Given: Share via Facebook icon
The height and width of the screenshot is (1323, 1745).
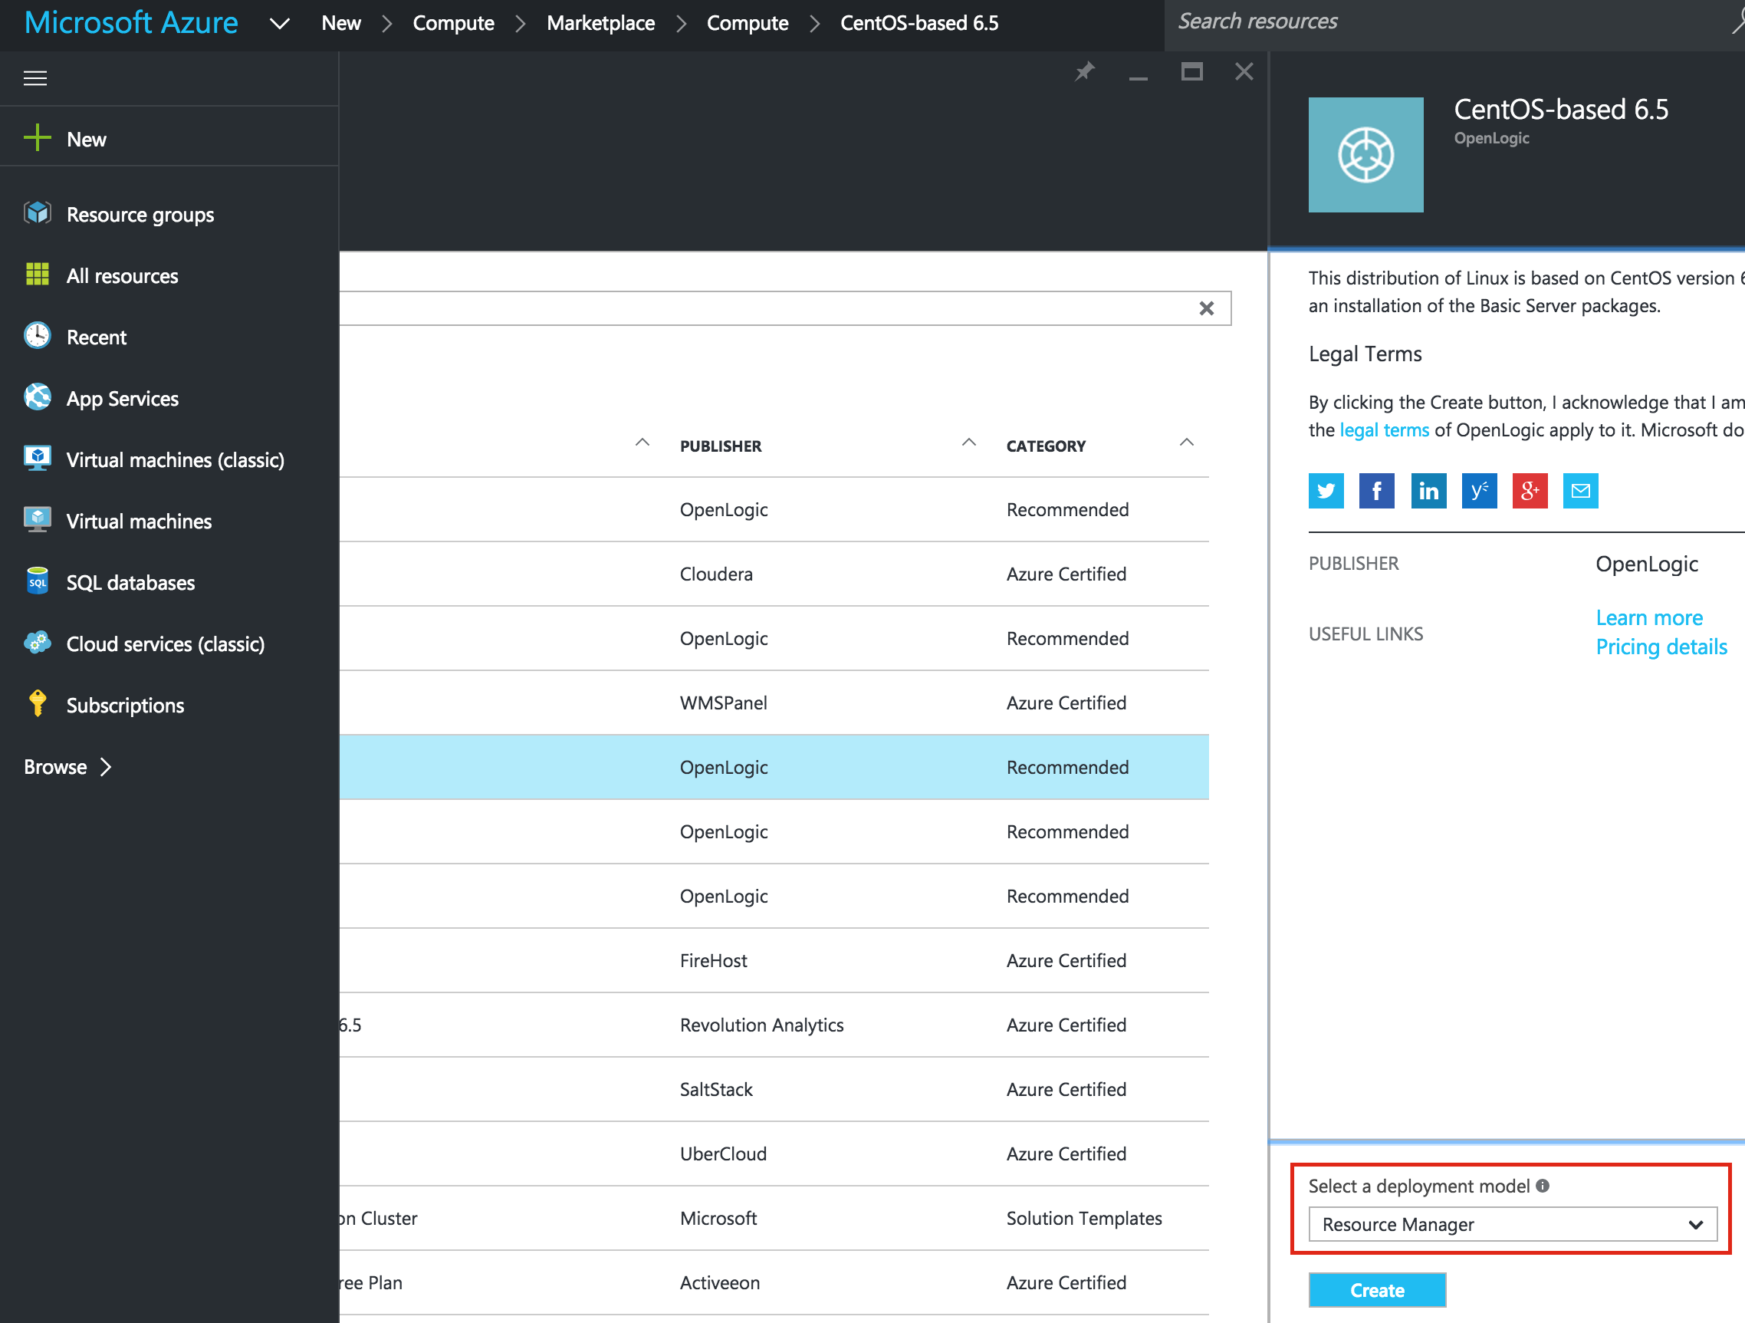Looking at the screenshot, I should click(1376, 491).
